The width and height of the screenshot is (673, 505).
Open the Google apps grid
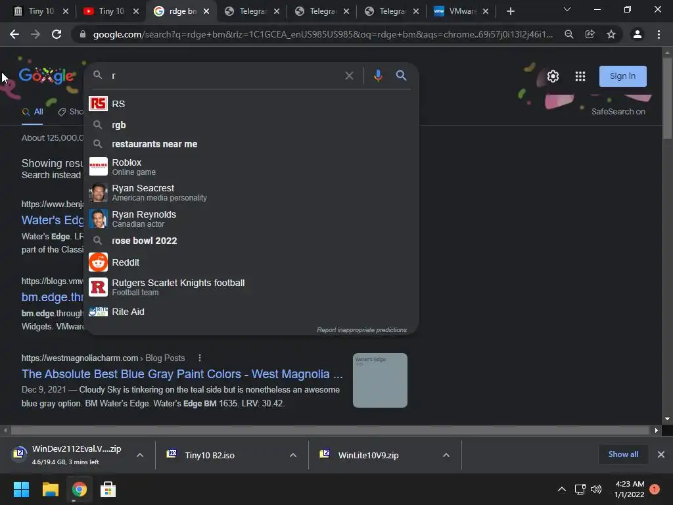click(x=580, y=76)
